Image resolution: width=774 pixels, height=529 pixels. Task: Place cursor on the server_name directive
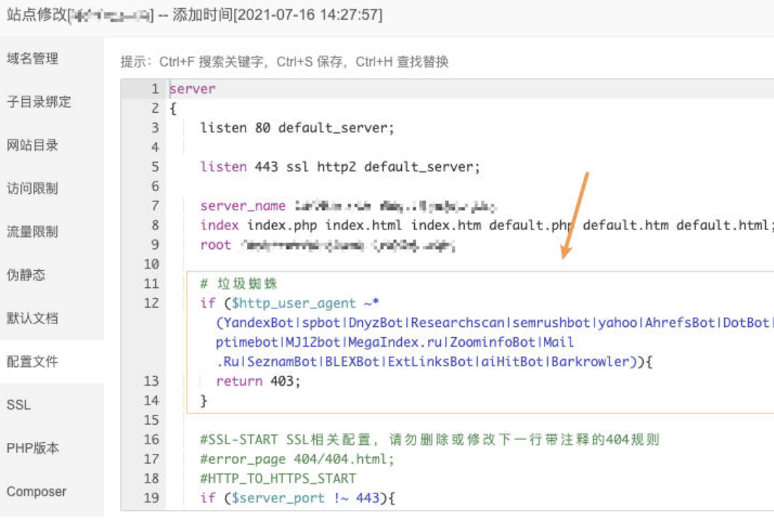(x=243, y=206)
